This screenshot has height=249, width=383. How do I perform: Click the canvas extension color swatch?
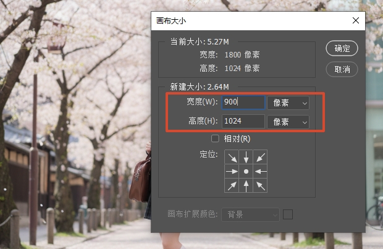288,214
